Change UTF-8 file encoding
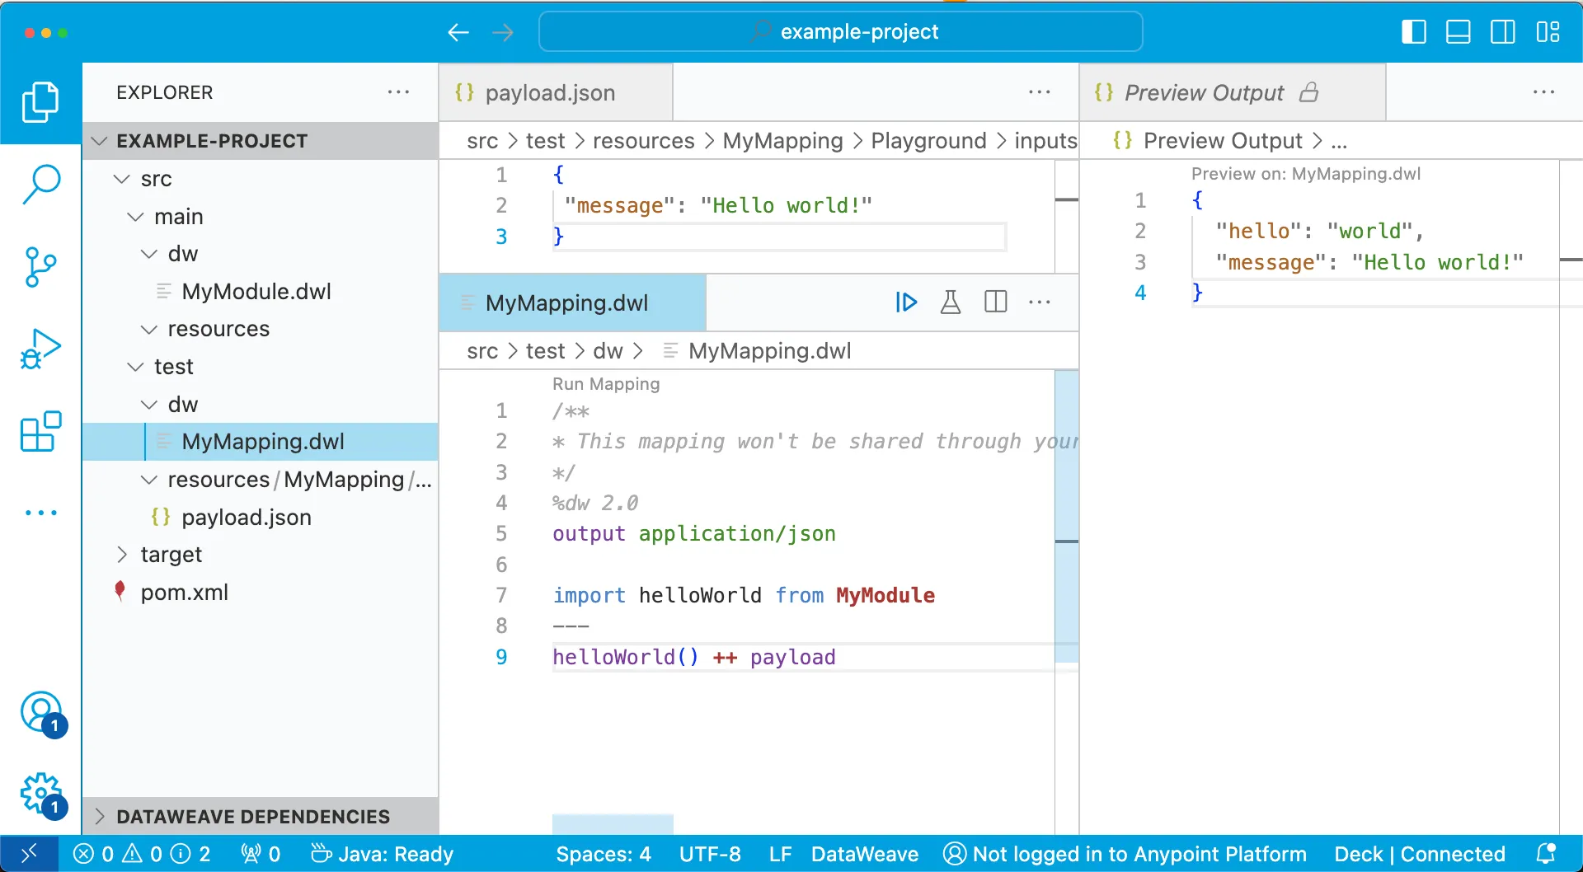Image resolution: width=1583 pixels, height=872 pixels. (710, 854)
